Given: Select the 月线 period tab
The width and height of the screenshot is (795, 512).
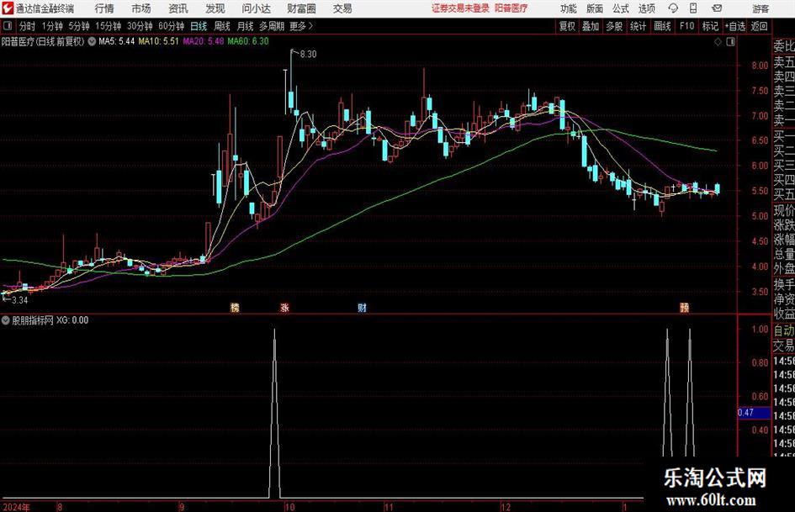Looking at the screenshot, I should point(246,26).
